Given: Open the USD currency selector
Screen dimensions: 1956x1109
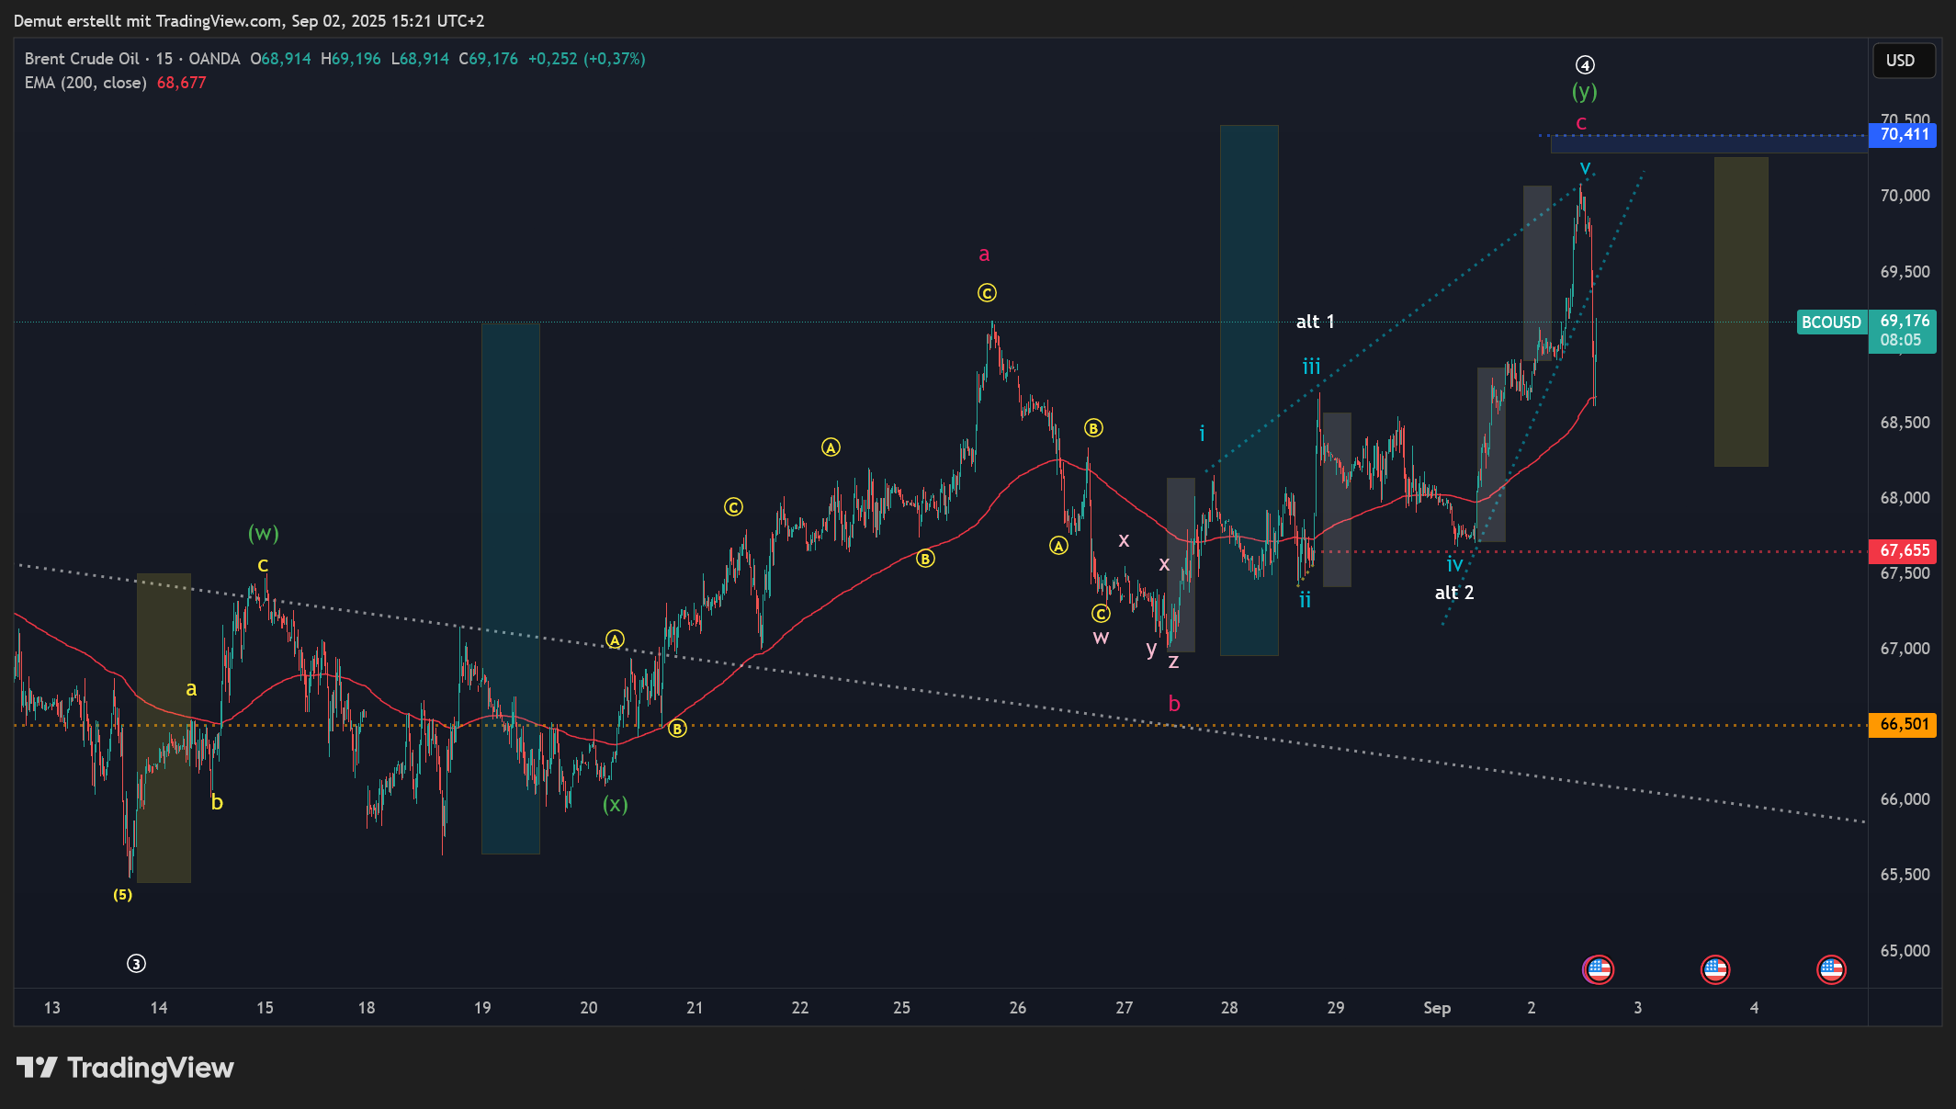Looking at the screenshot, I should point(1901,61).
